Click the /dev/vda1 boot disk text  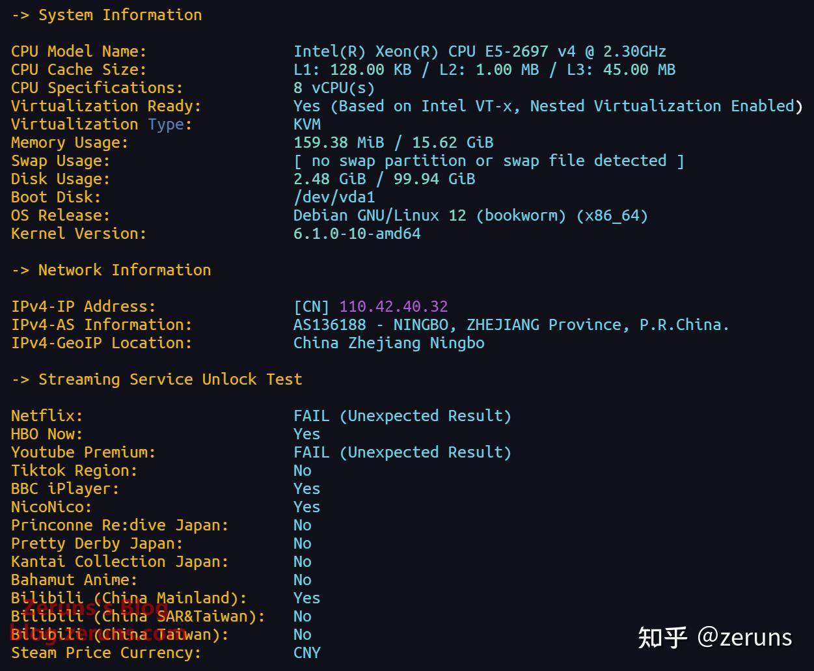pos(334,197)
